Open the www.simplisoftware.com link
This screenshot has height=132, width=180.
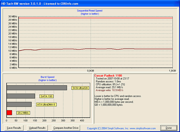click(x=143, y=128)
